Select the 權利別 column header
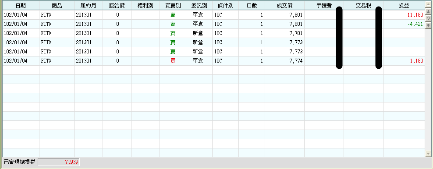 [x=146, y=6]
